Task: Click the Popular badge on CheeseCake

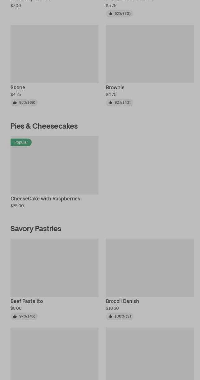Action: point(21,142)
